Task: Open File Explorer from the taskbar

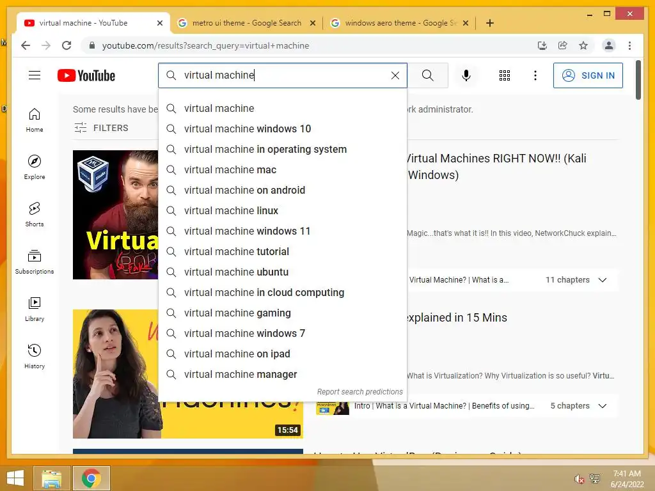Action: tap(52, 478)
